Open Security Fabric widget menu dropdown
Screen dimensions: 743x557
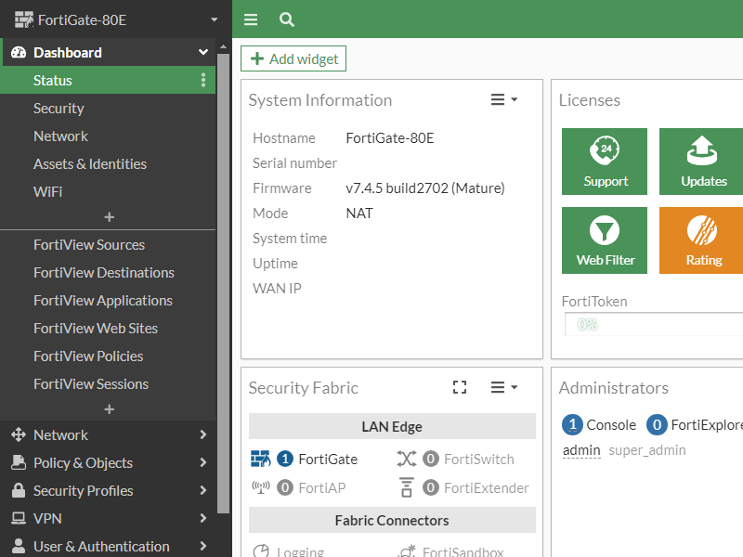[503, 387]
